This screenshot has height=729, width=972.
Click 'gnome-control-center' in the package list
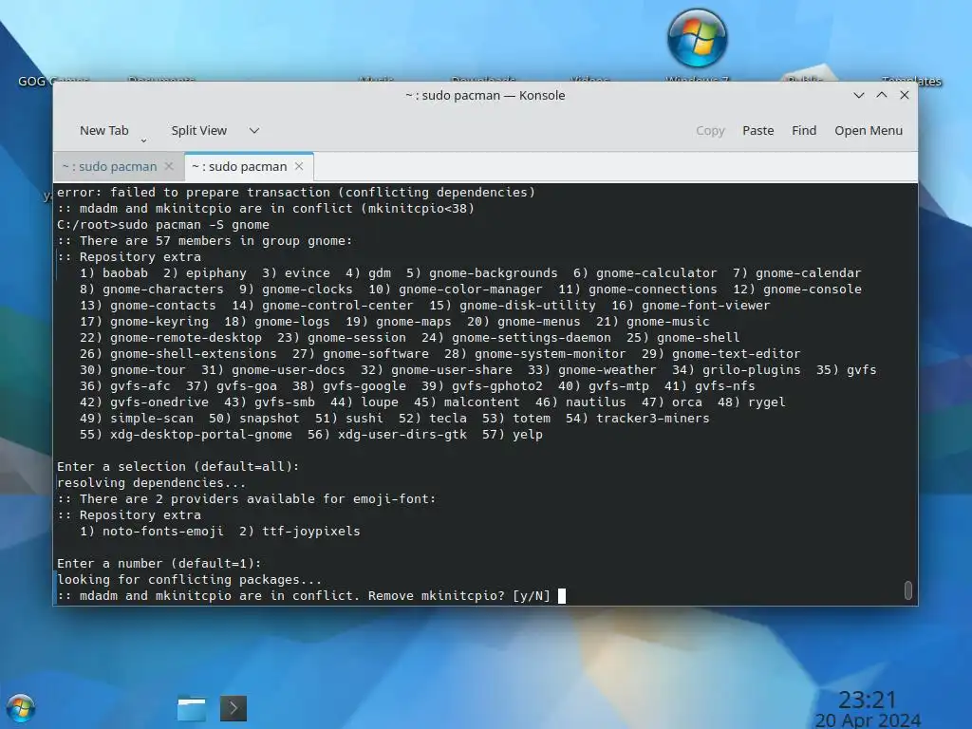[x=337, y=305]
